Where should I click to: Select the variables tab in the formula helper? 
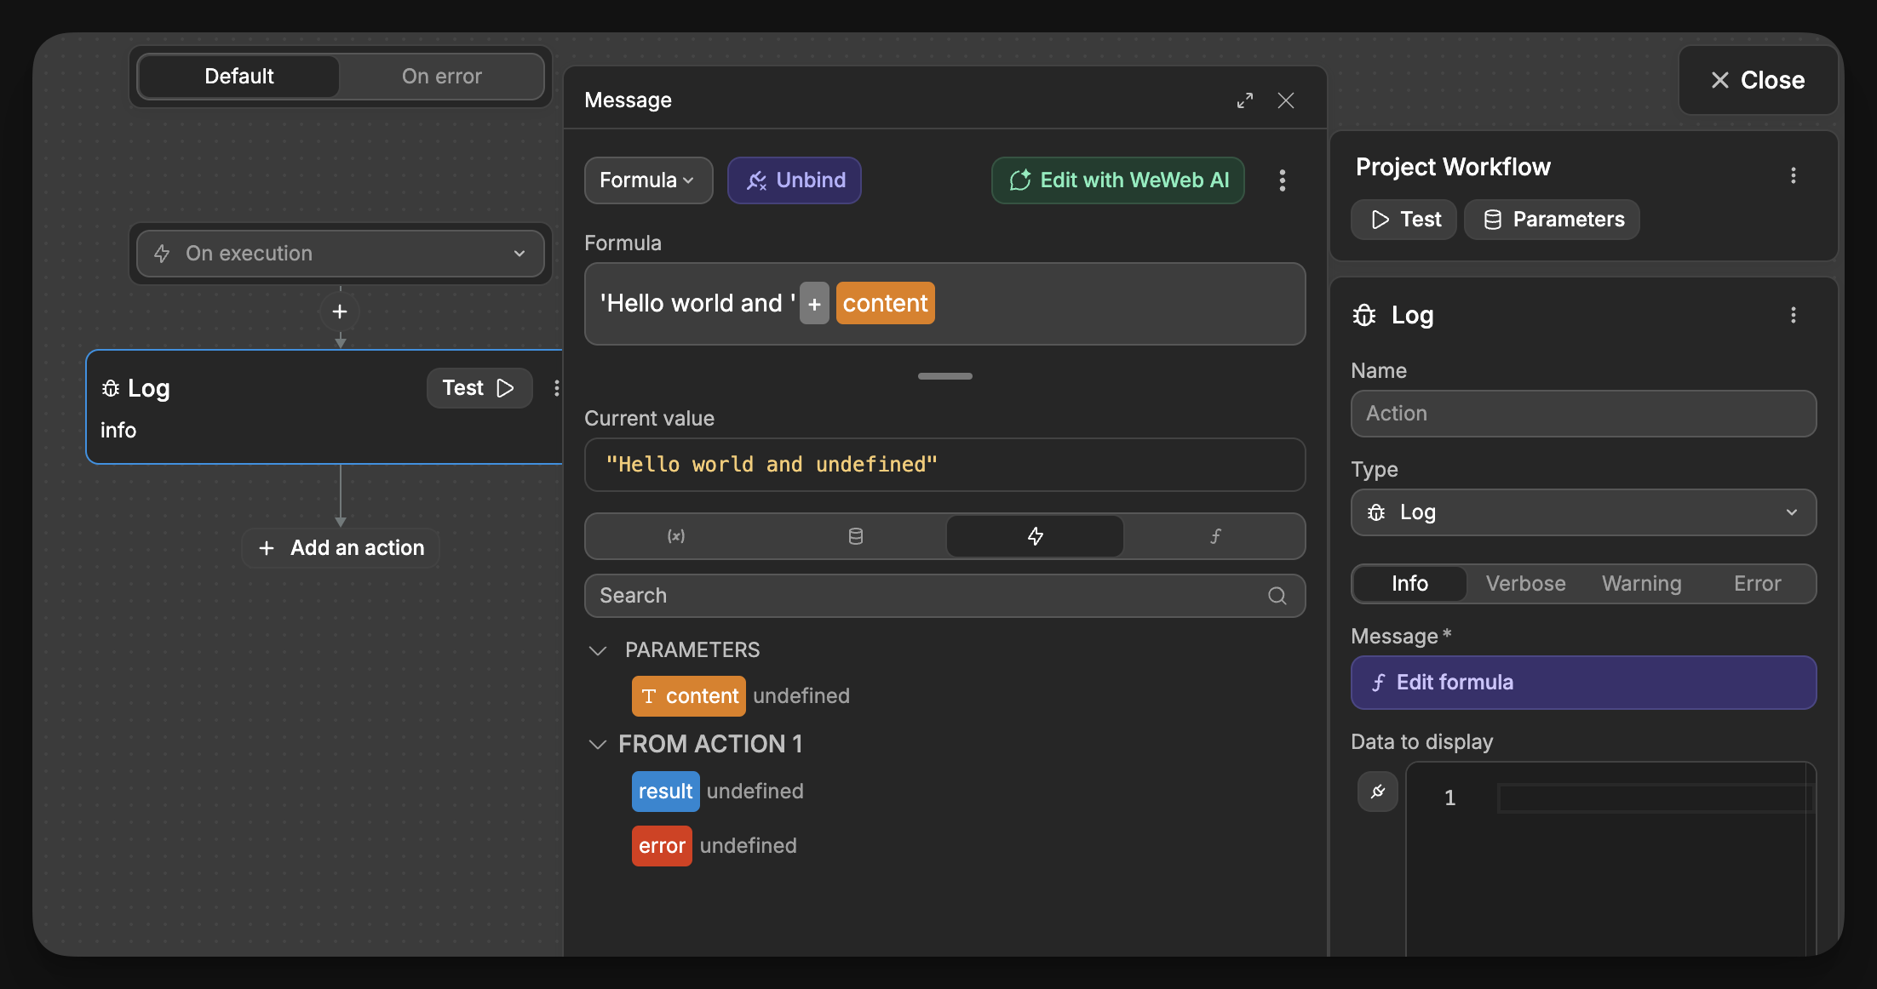675,536
